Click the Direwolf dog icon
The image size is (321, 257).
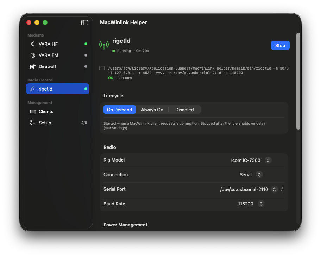point(32,67)
